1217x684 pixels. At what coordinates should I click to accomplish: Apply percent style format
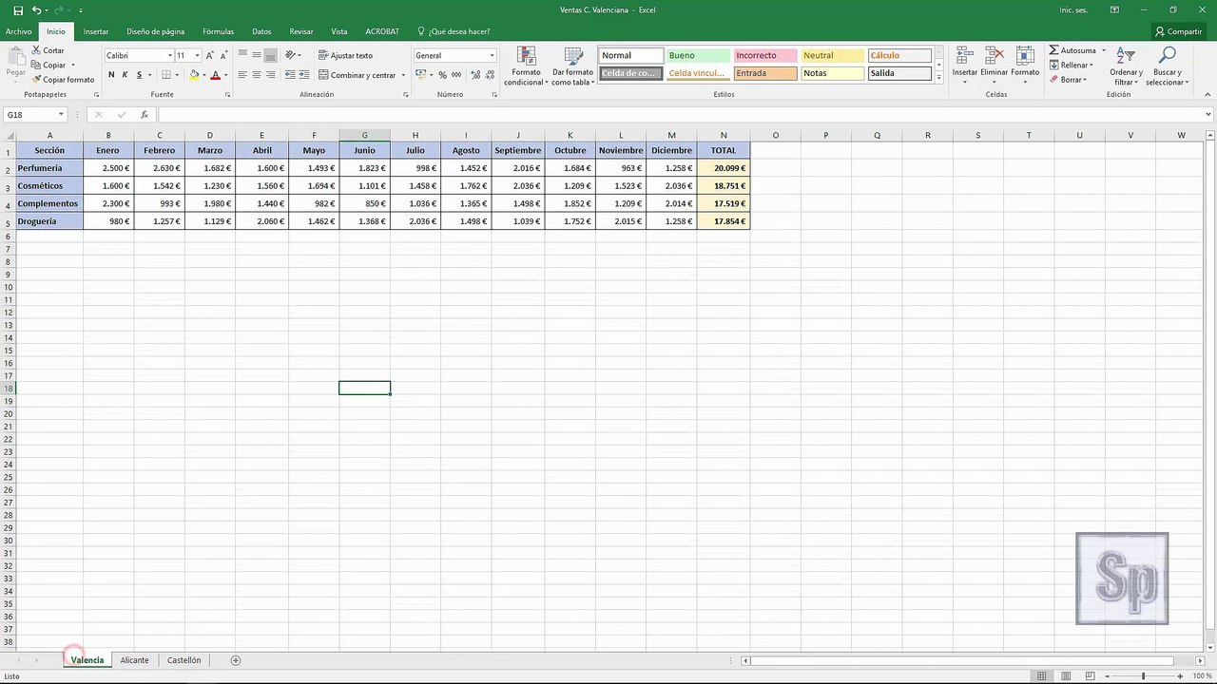[443, 75]
